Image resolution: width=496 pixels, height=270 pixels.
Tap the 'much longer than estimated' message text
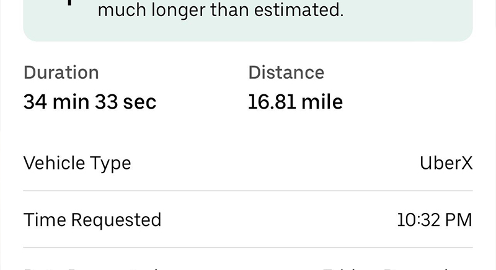[x=221, y=10]
